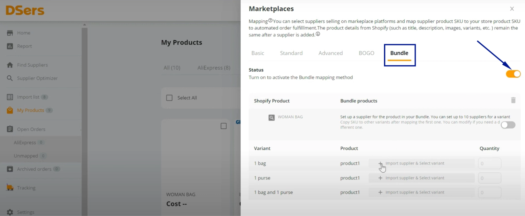This screenshot has width=525, height=216.
Task: Open Import list in the sidebar
Action: click(x=28, y=97)
